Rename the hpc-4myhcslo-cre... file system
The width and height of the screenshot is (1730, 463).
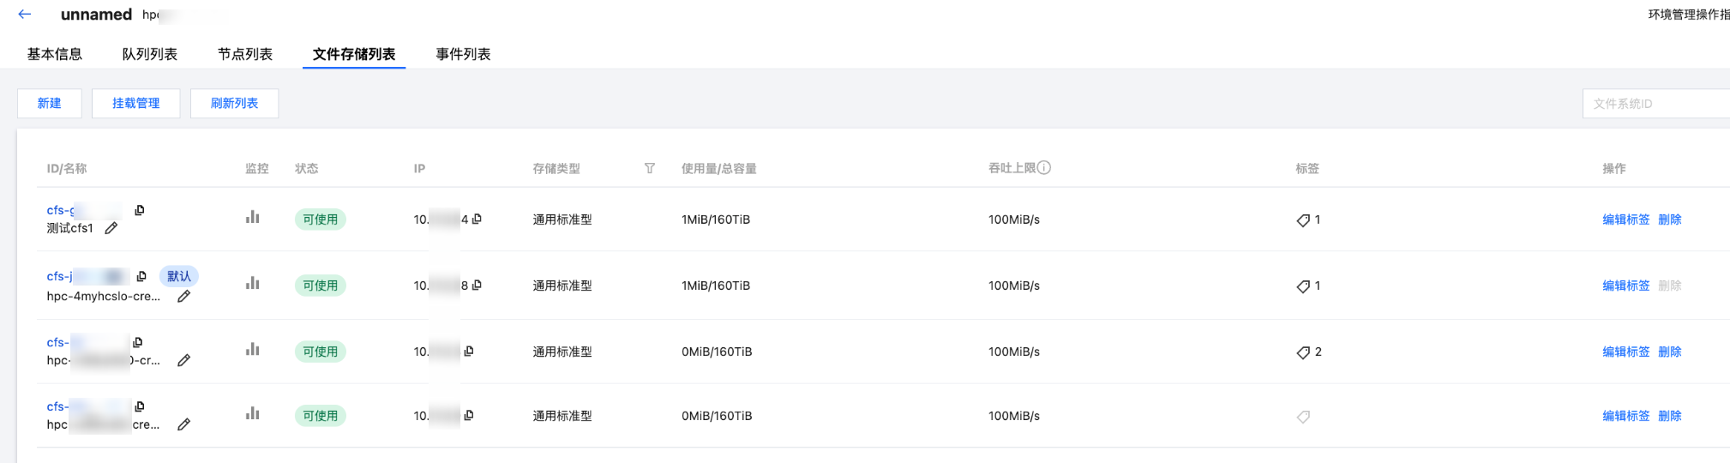(183, 297)
